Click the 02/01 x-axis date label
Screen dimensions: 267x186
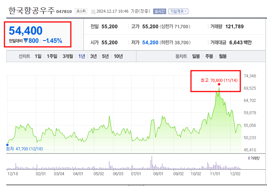(41, 174)
